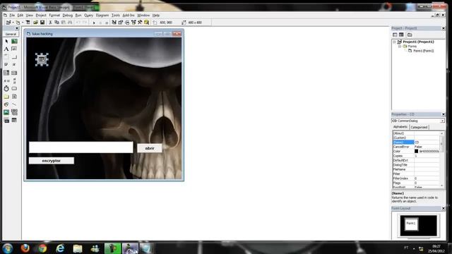452x254 pixels.
Task: Click View Code in Project Explorer
Action: click(395, 35)
